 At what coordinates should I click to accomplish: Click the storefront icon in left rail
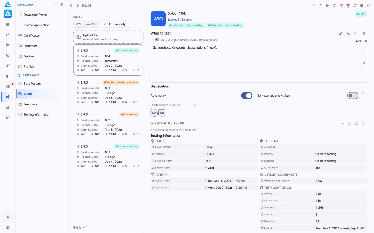8,118
